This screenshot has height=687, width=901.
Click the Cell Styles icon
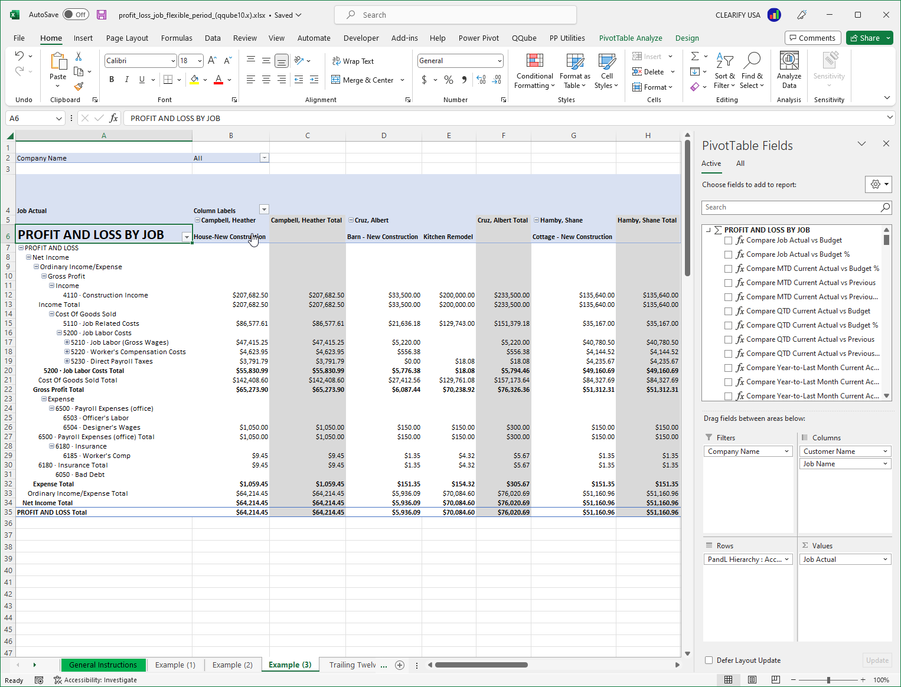pyautogui.click(x=606, y=71)
